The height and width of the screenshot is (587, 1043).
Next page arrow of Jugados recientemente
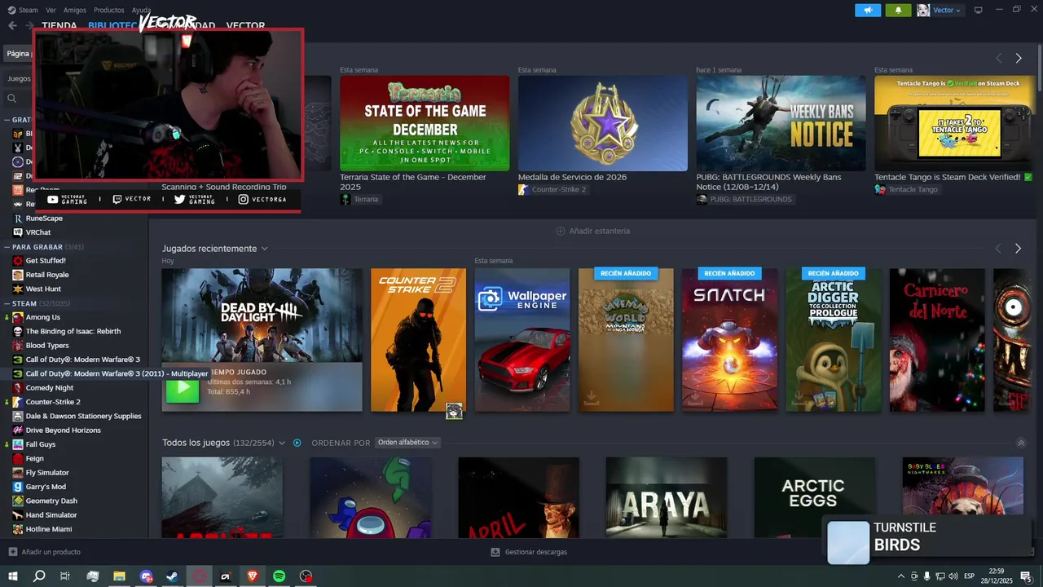(1018, 248)
